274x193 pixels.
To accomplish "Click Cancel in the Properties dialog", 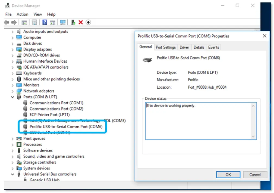I will [255, 175].
